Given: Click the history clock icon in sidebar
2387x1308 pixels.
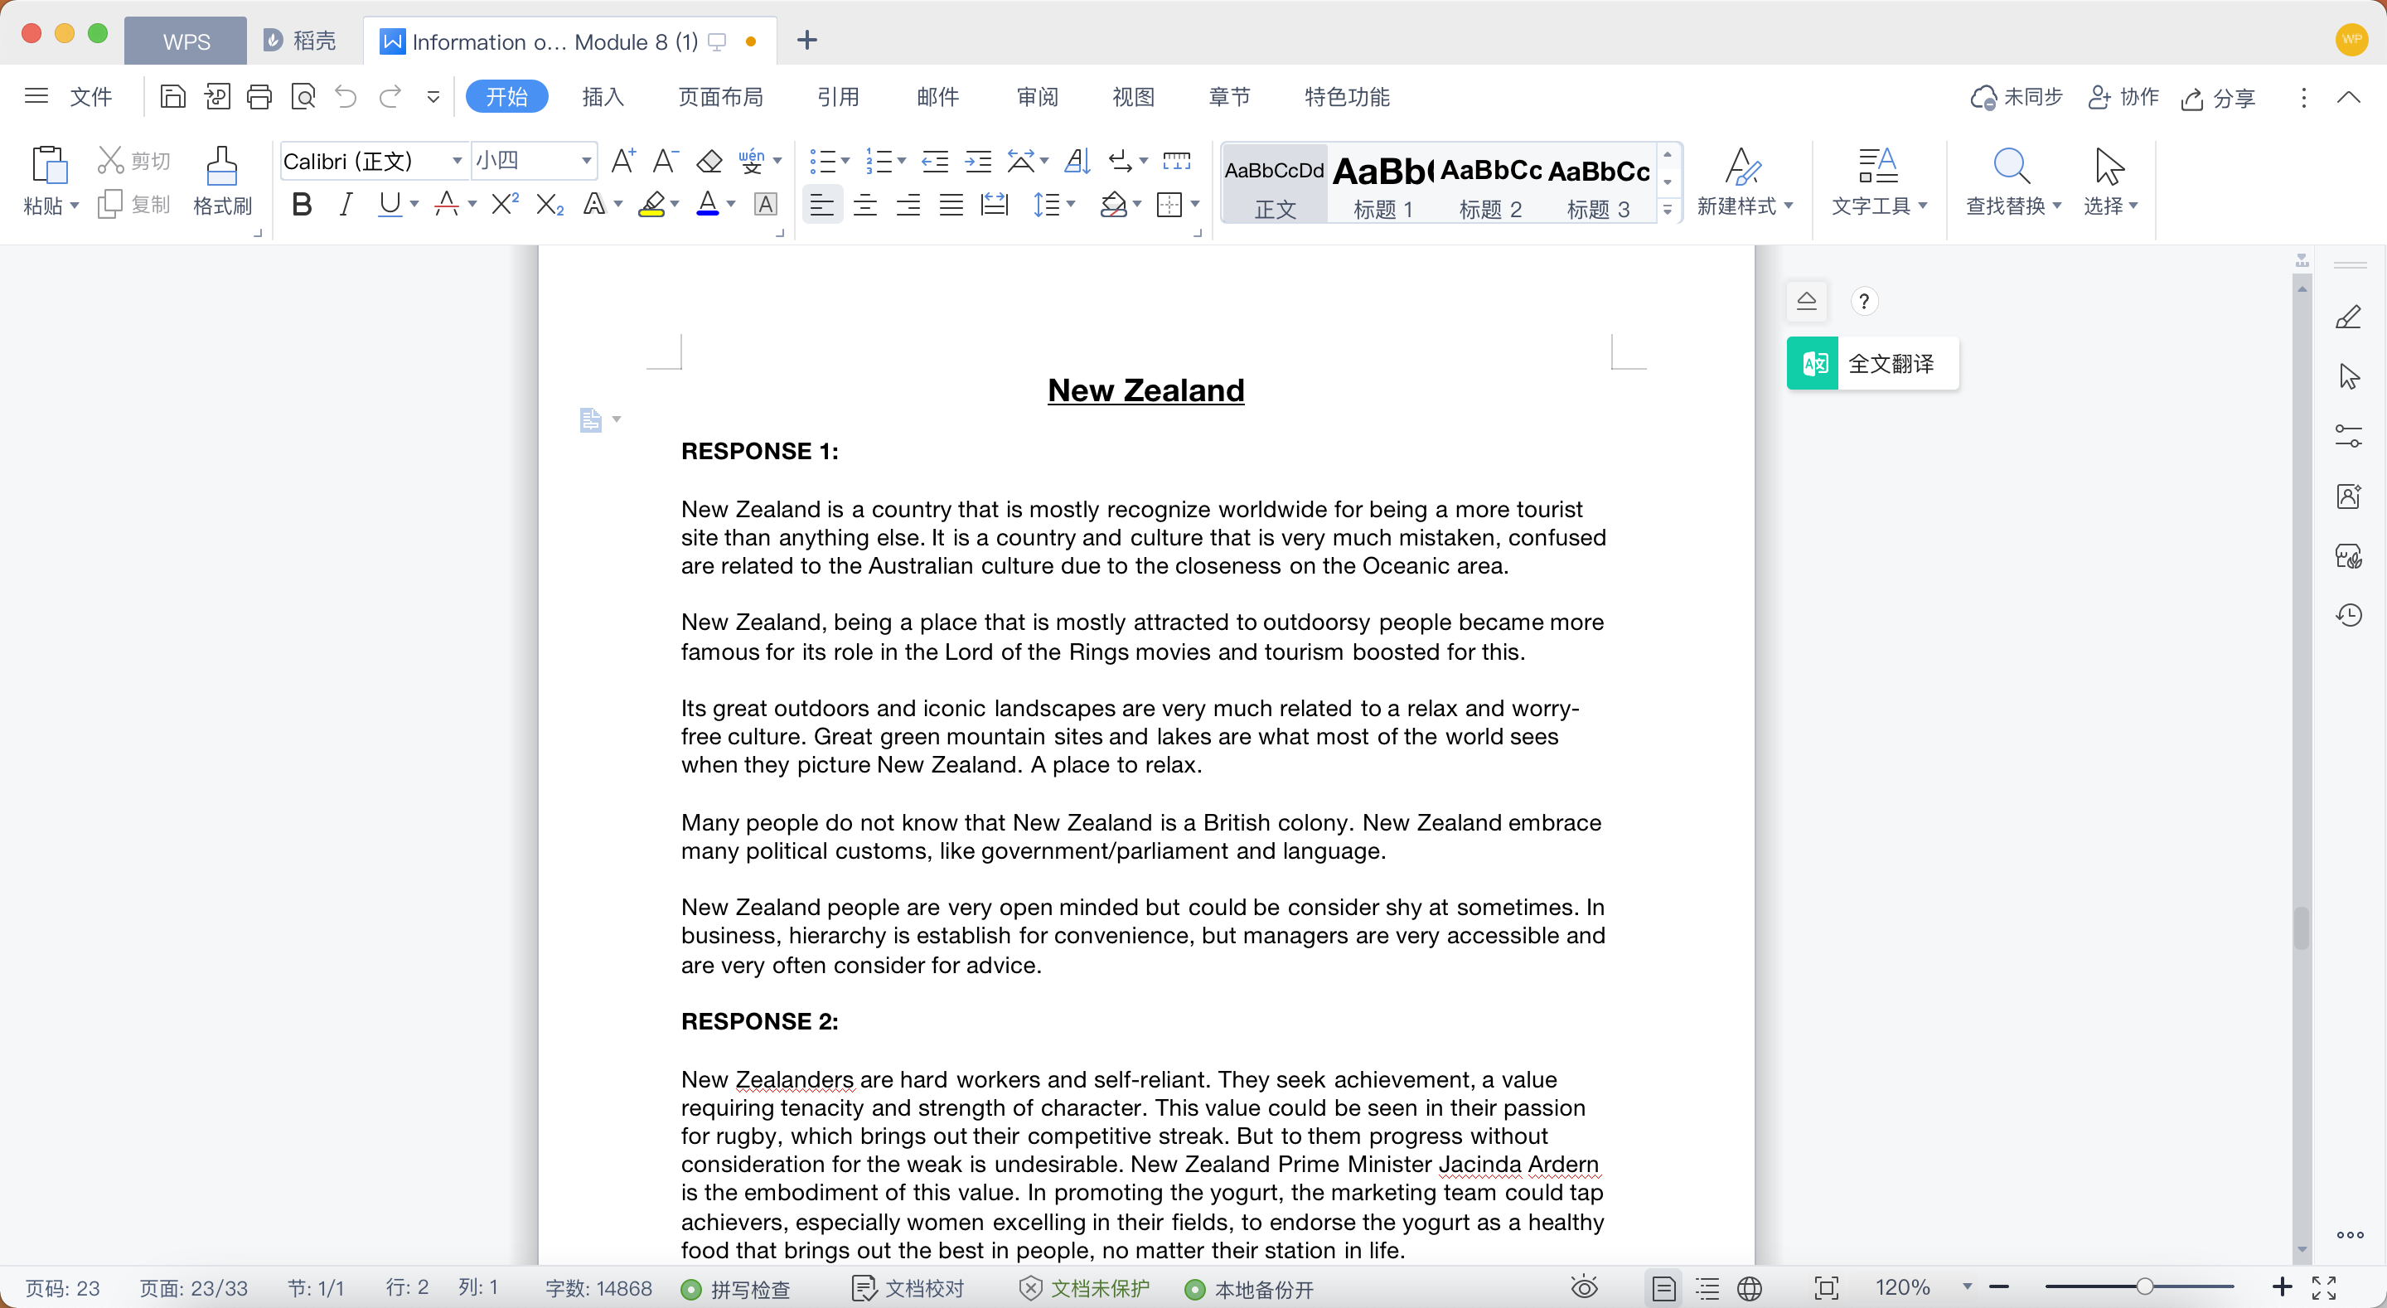Looking at the screenshot, I should [2348, 614].
